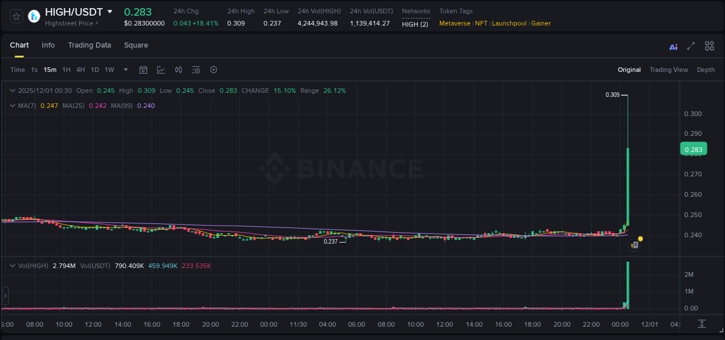Viewport: 725px width, 340px height.
Task: Expand the Networks HIGH (2) dropdown
Action: [x=416, y=24]
